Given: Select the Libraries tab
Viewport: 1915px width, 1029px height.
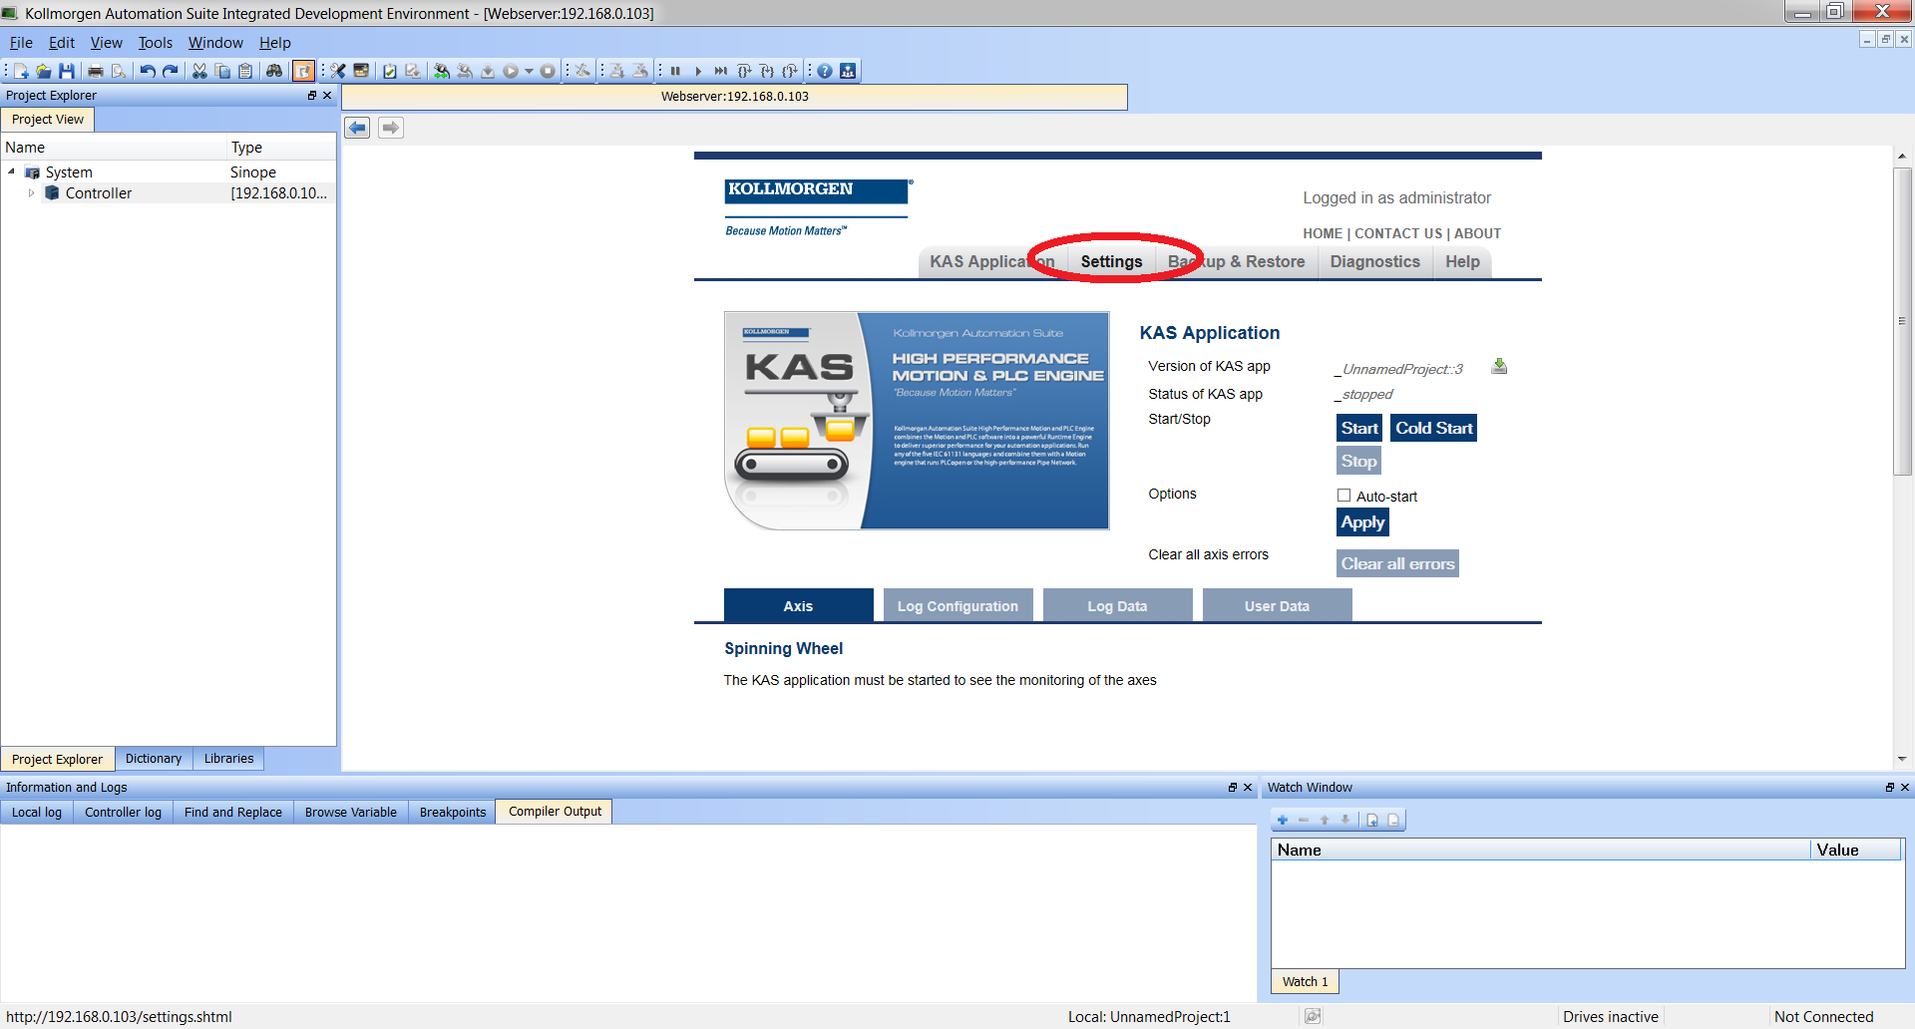Looking at the screenshot, I should tap(228, 759).
